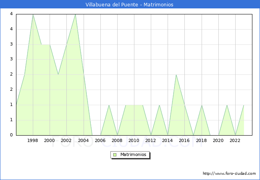Viewport: 260px width, 180px height.
Task: Click the zero label on y-axis
Action: (x=11, y=135)
